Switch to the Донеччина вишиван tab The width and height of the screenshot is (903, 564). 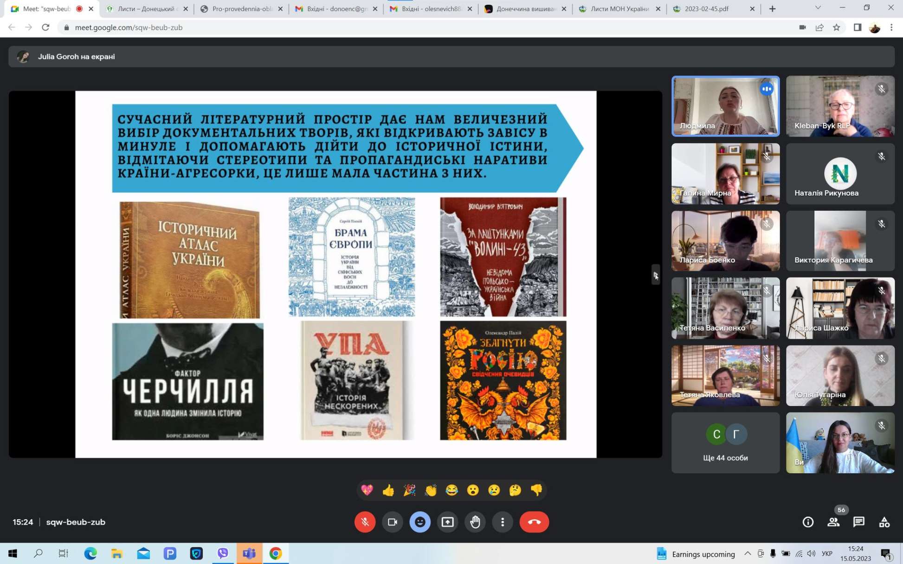point(525,9)
